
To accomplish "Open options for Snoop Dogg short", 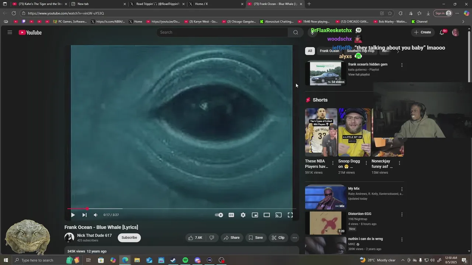I will 366,163.
